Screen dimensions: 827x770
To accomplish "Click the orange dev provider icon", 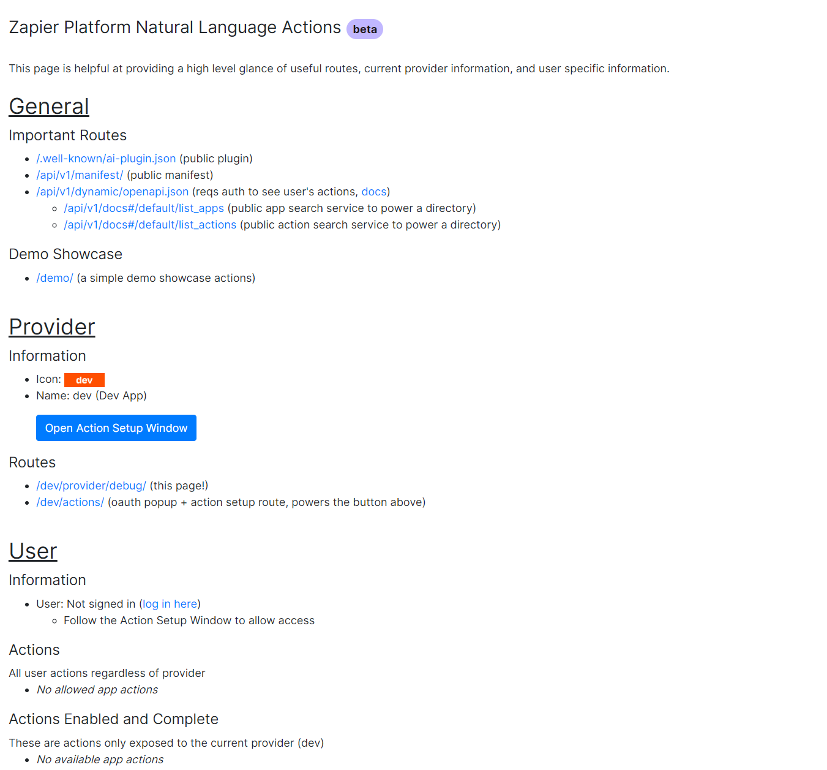I will click(x=84, y=380).
